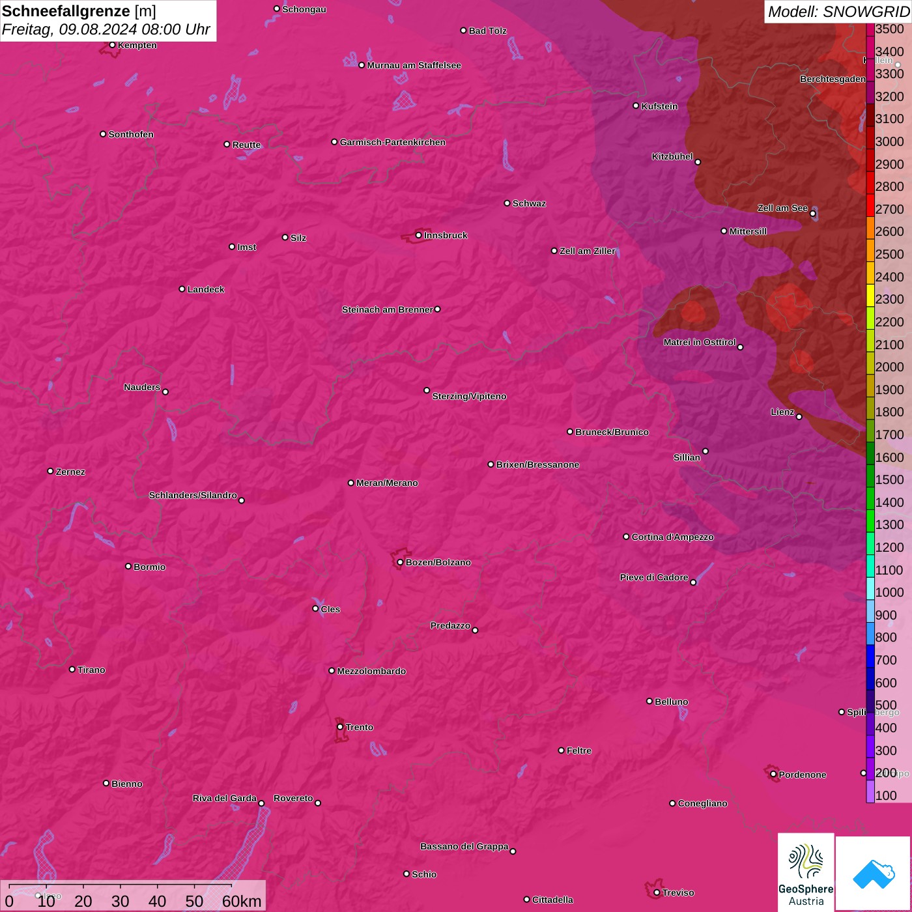The width and height of the screenshot is (912, 912).
Task: Click the Modell: SNOWGRID label
Action: click(x=838, y=12)
